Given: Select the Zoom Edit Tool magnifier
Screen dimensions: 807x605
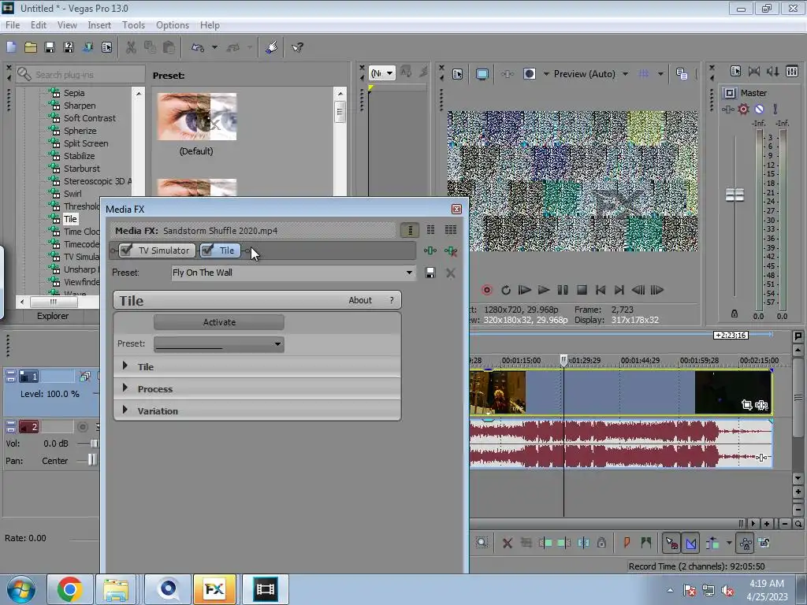Looking at the screenshot, I should [482, 543].
